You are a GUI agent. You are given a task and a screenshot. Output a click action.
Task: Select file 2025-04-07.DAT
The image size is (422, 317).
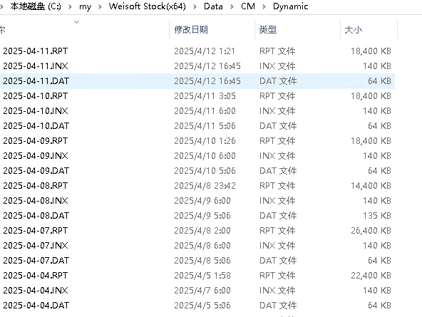click(36, 261)
